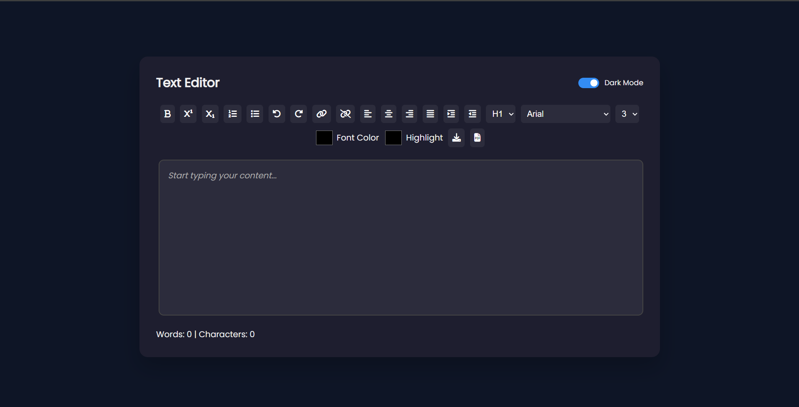Click inside the text editing area

pos(401,237)
